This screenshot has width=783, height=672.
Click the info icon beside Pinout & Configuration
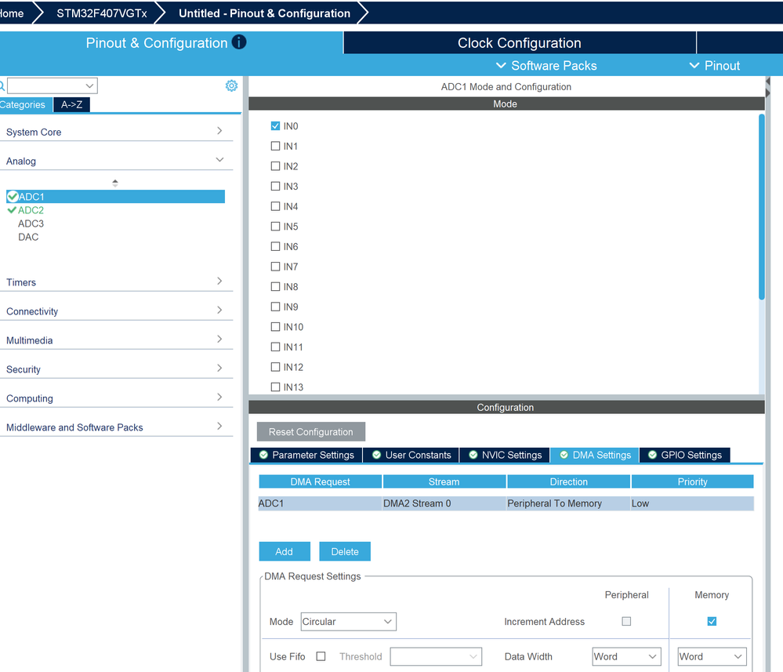(x=239, y=42)
